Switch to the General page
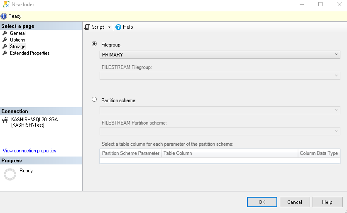 tap(18, 33)
